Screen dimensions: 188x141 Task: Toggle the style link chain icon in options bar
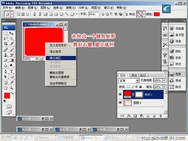coord(126,14)
